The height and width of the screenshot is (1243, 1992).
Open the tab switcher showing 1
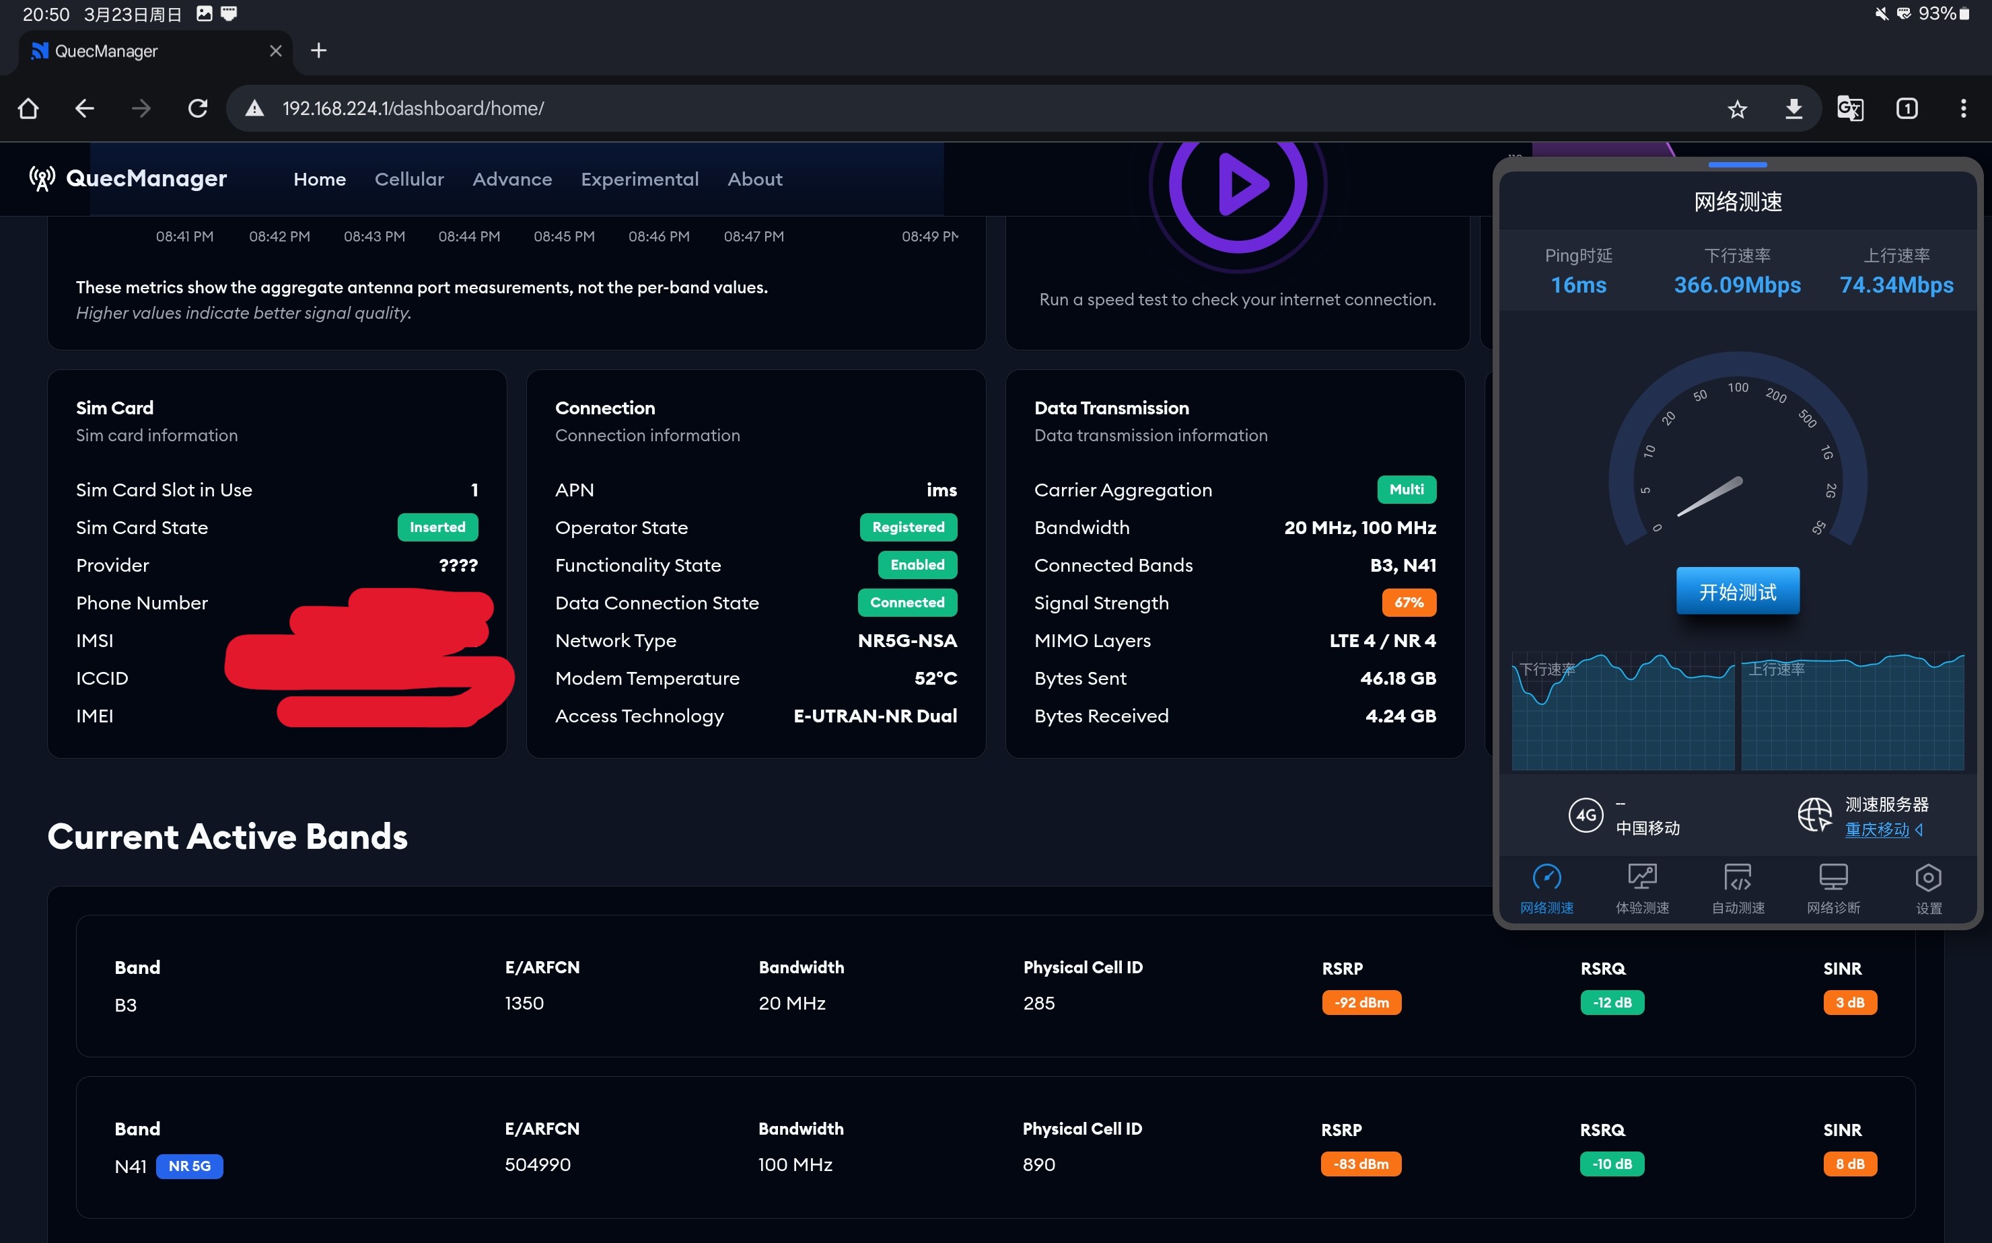click(x=1907, y=108)
